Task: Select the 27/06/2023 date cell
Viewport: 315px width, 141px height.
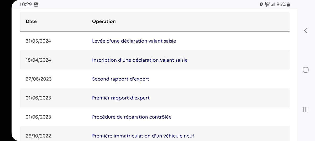Action: pos(39,79)
